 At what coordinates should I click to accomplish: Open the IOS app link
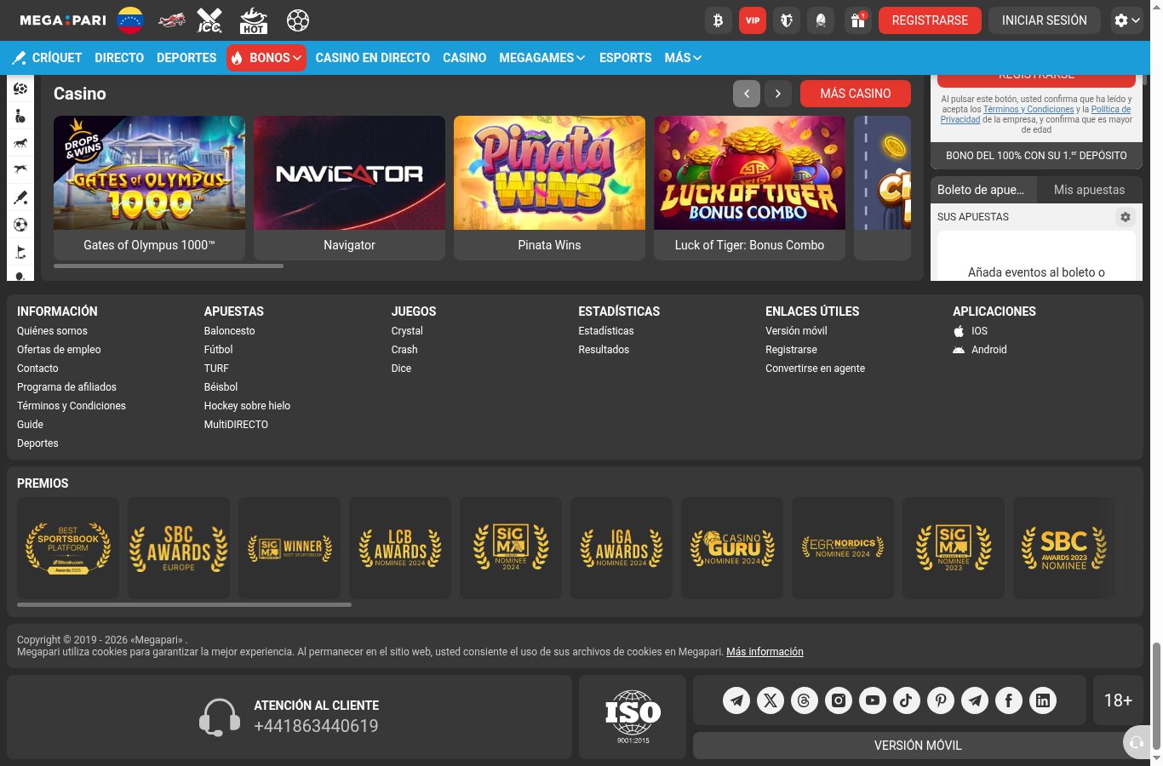[971, 331]
